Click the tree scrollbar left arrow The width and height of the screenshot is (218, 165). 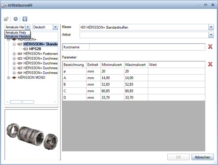tap(8, 102)
